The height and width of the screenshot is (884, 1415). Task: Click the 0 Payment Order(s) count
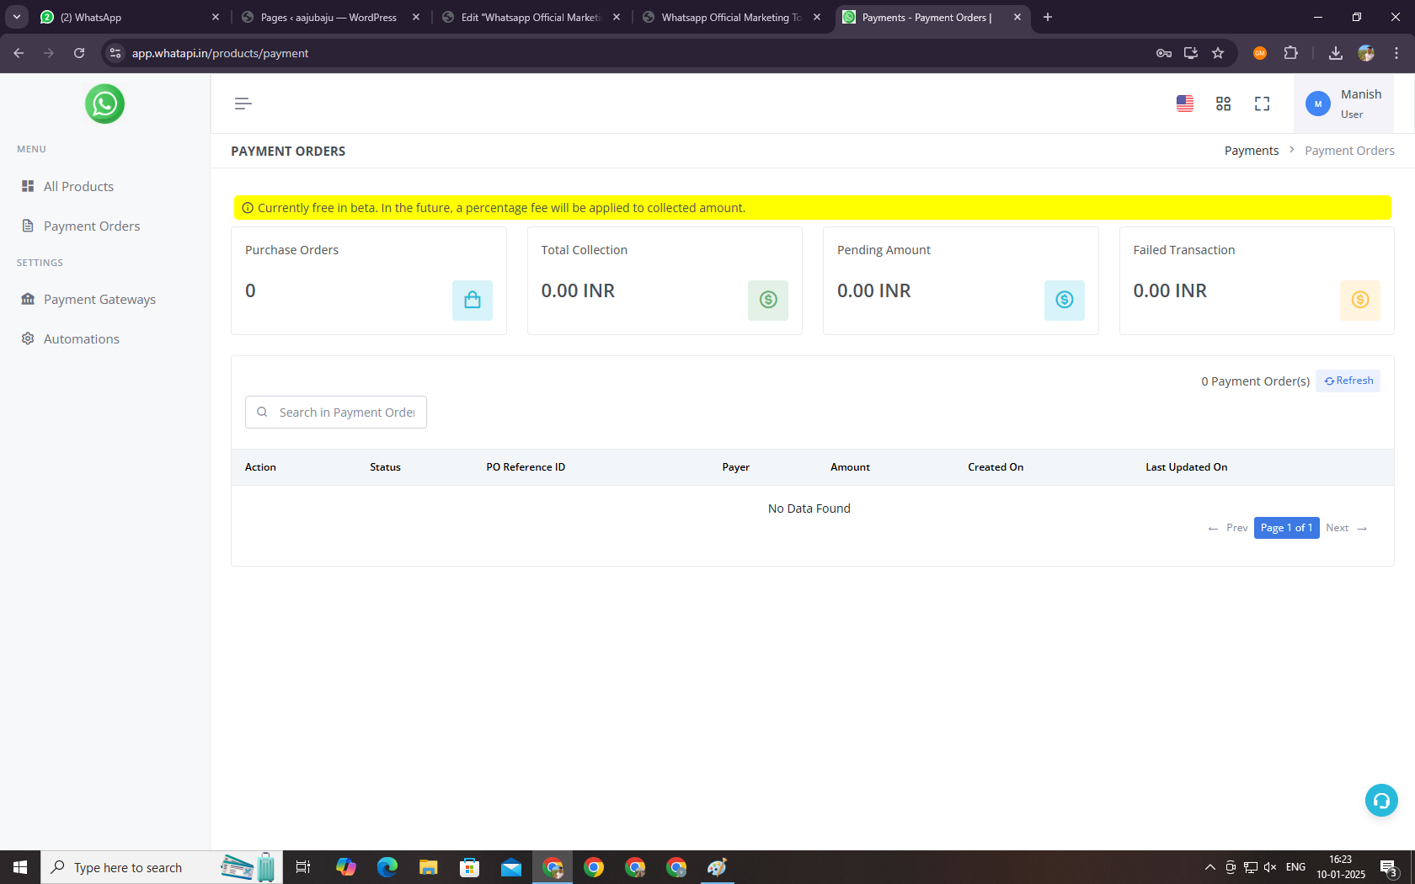coord(1255,381)
